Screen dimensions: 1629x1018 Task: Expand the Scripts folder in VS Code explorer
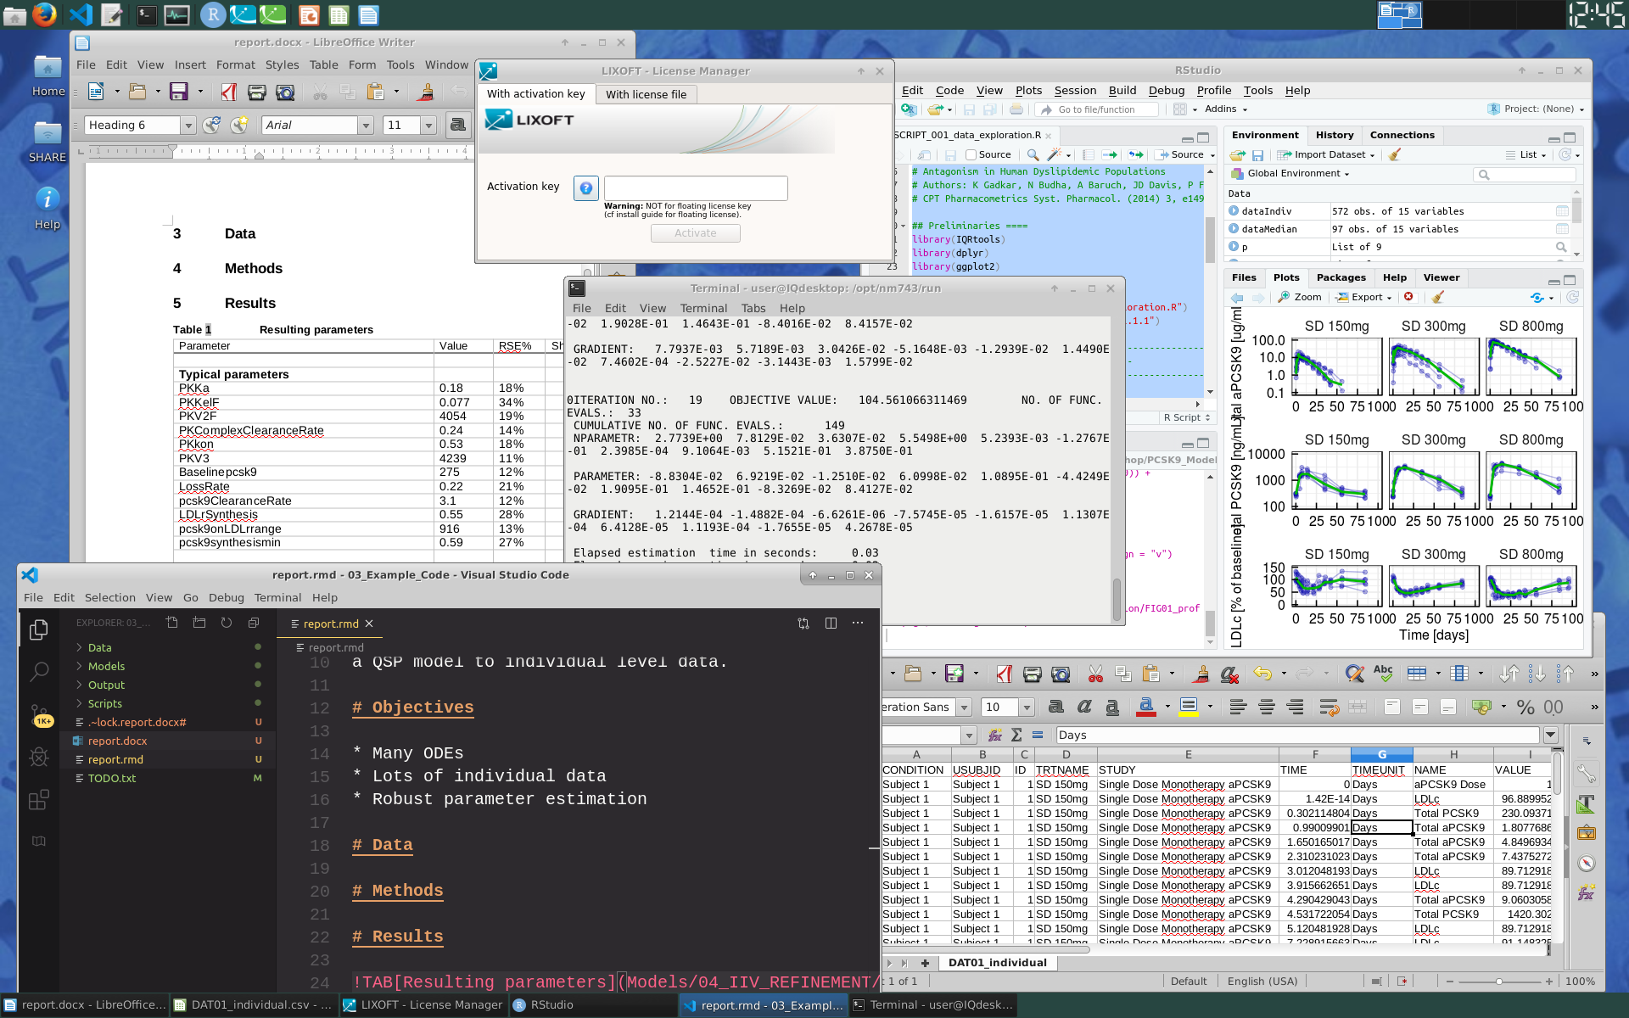point(104,702)
